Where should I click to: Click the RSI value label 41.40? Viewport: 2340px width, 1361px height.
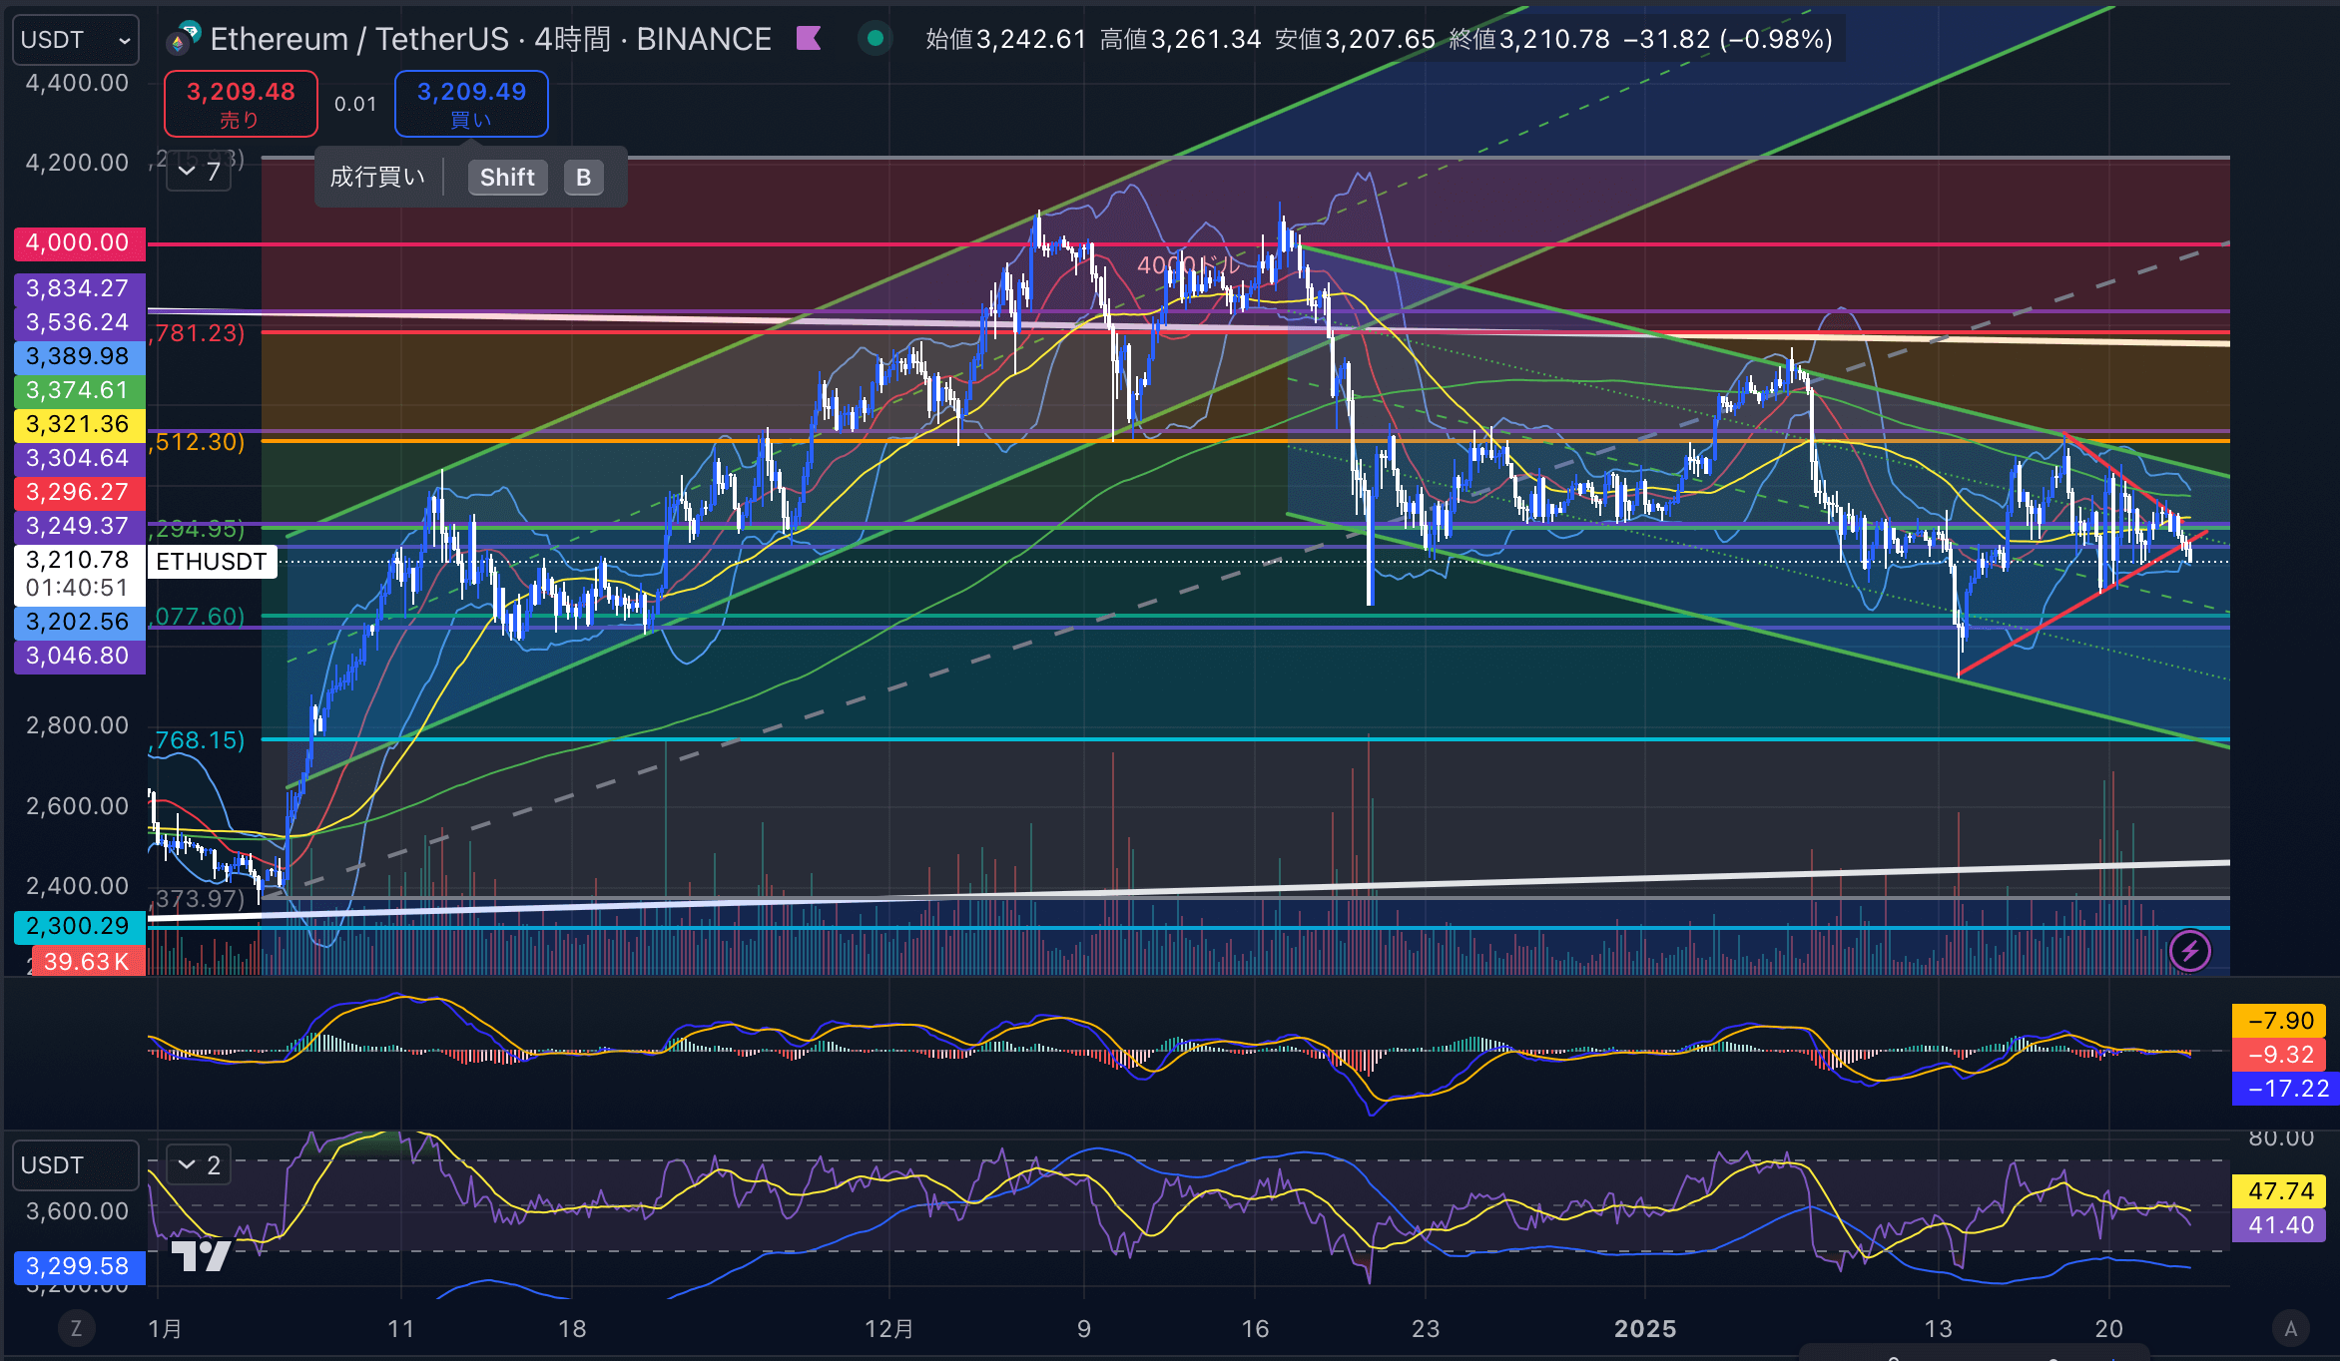point(2280,1225)
